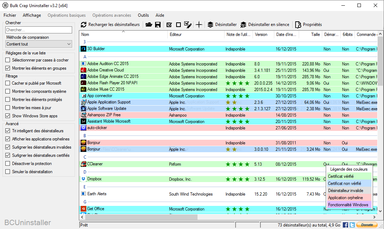Click the Get Office app icon
The width and height of the screenshot is (384, 229).
(x=83, y=209)
